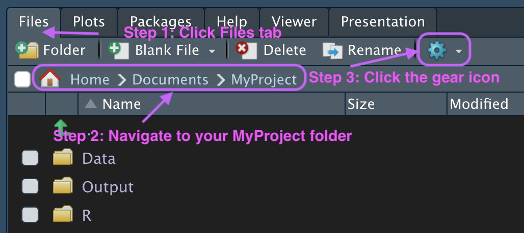This screenshot has height=233, width=524.
Task: Click the red Delete icon
Action: click(x=246, y=50)
